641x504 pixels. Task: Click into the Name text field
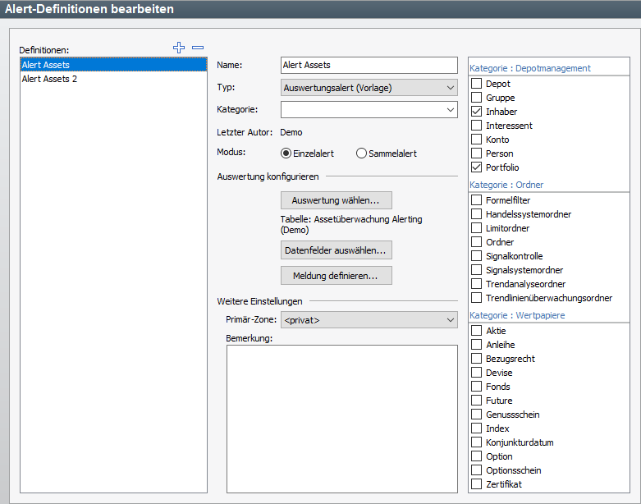[368, 65]
